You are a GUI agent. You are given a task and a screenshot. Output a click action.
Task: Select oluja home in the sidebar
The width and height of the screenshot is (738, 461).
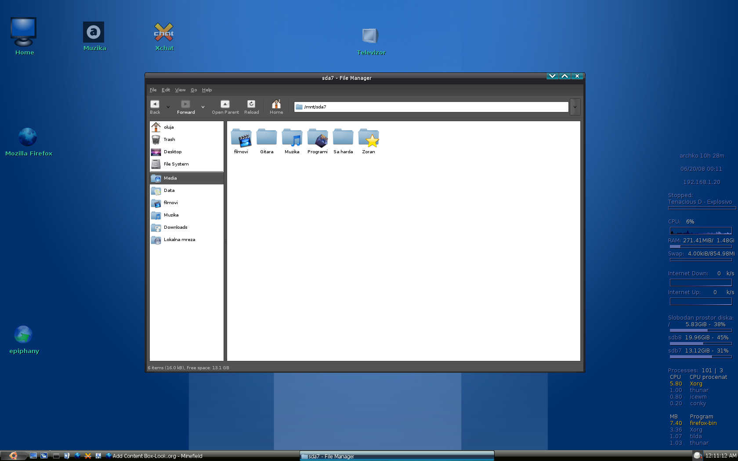click(x=187, y=127)
